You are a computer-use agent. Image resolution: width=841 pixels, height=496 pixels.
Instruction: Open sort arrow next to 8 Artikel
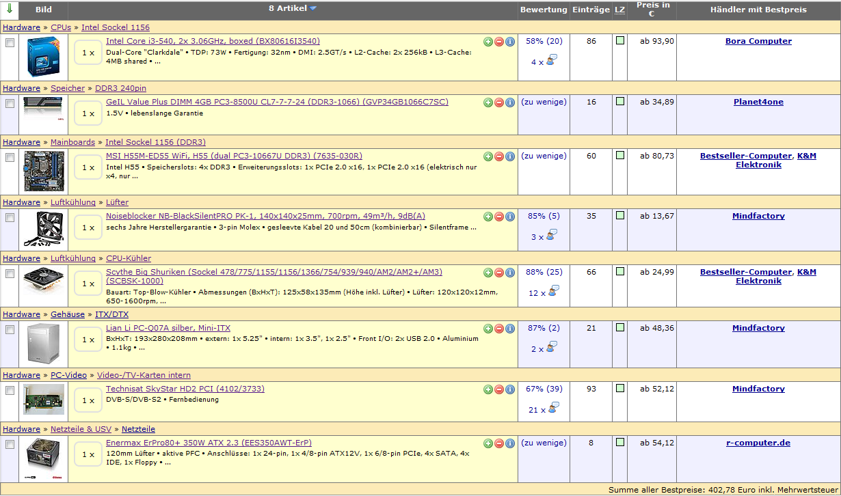[x=313, y=9]
